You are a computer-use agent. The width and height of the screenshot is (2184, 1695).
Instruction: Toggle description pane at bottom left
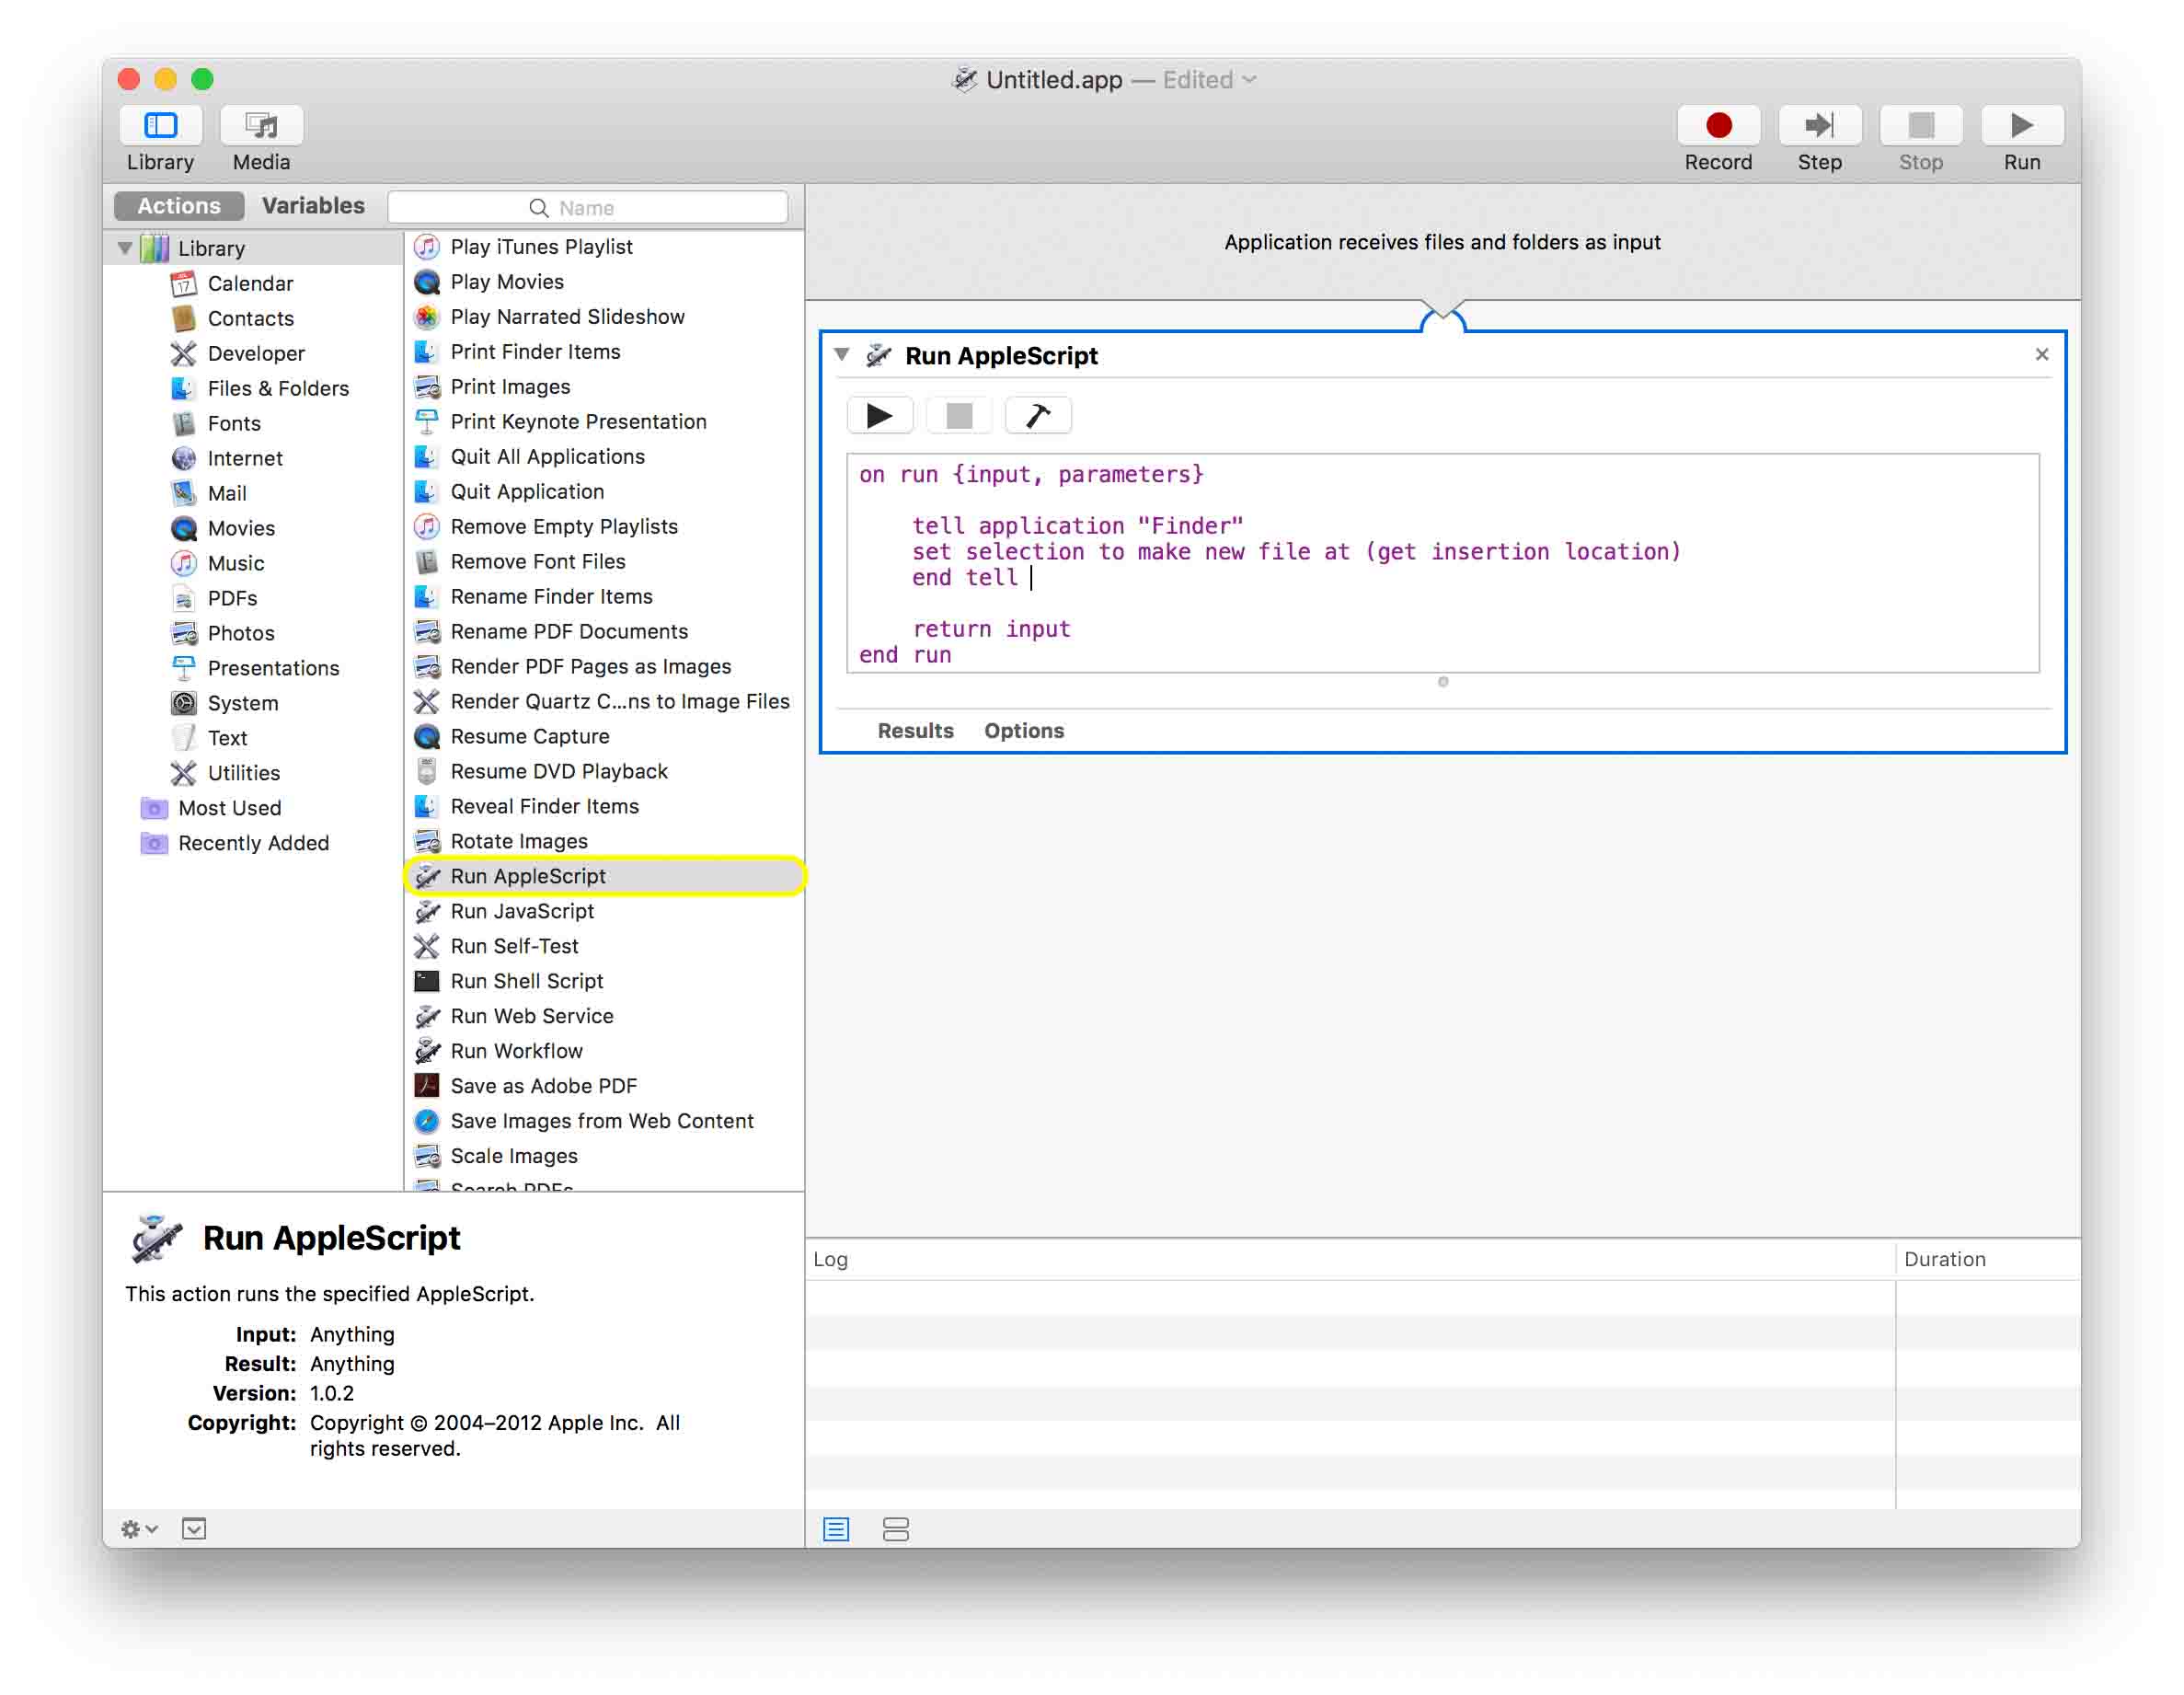pos(194,1528)
